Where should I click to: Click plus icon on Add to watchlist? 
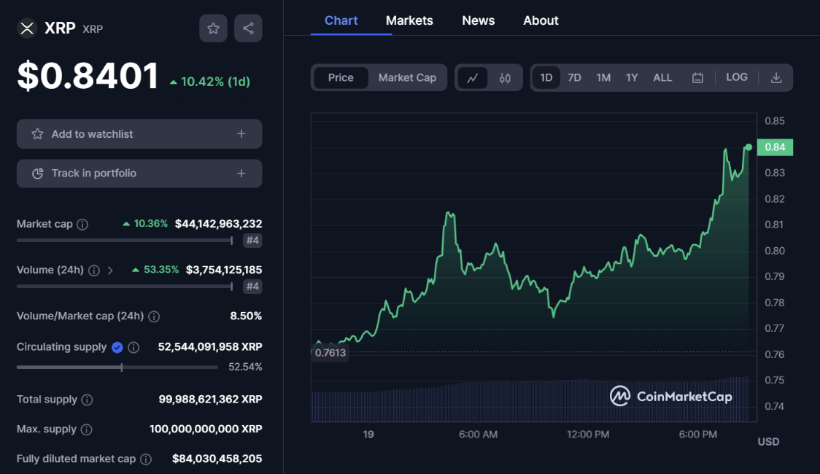click(x=241, y=133)
